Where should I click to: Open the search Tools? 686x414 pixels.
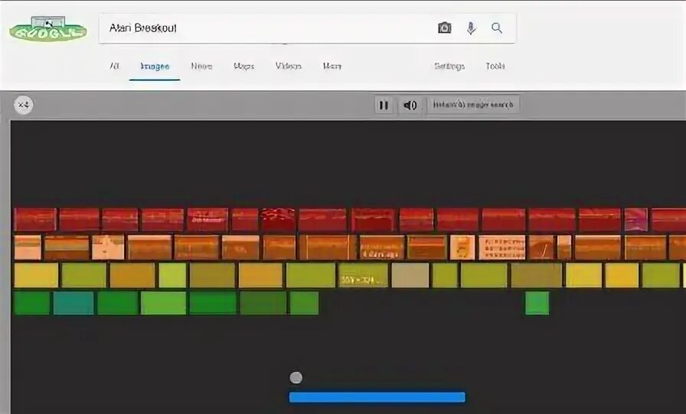point(495,66)
